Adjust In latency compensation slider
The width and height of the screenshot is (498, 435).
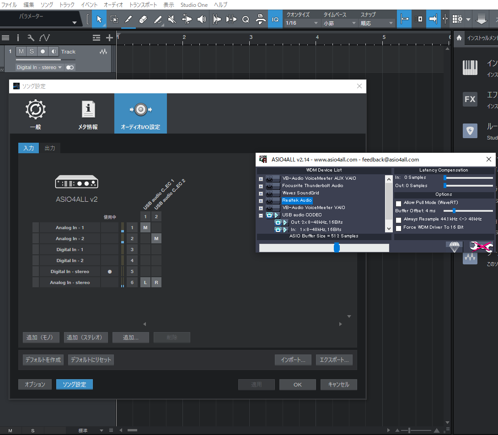click(445, 177)
